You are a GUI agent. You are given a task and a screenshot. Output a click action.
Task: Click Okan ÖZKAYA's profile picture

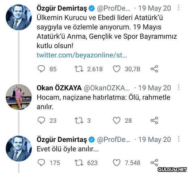pyautogui.click(x=19, y=96)
